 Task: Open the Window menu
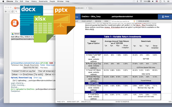click(x=60, y=1)
